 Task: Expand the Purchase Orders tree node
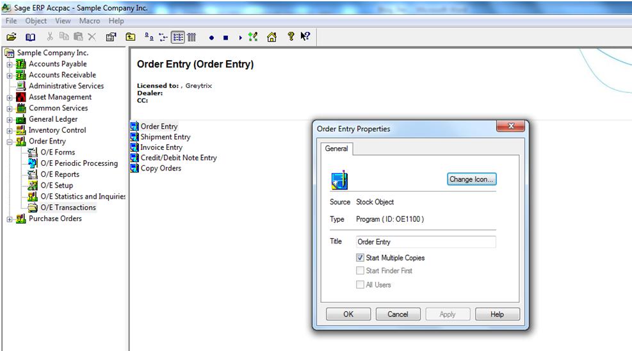click(9, 219)
